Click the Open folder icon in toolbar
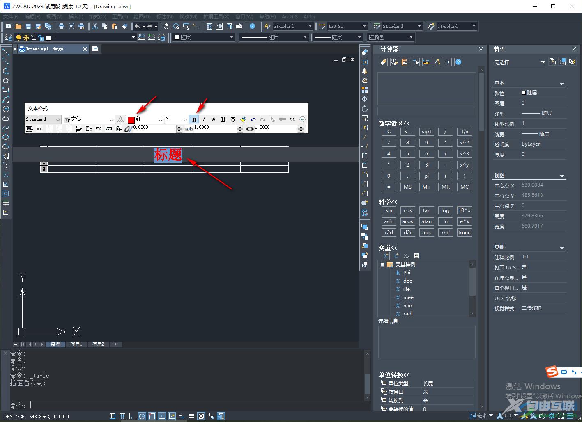This screenshot has width=582, height=422. [x=18, y=26]
